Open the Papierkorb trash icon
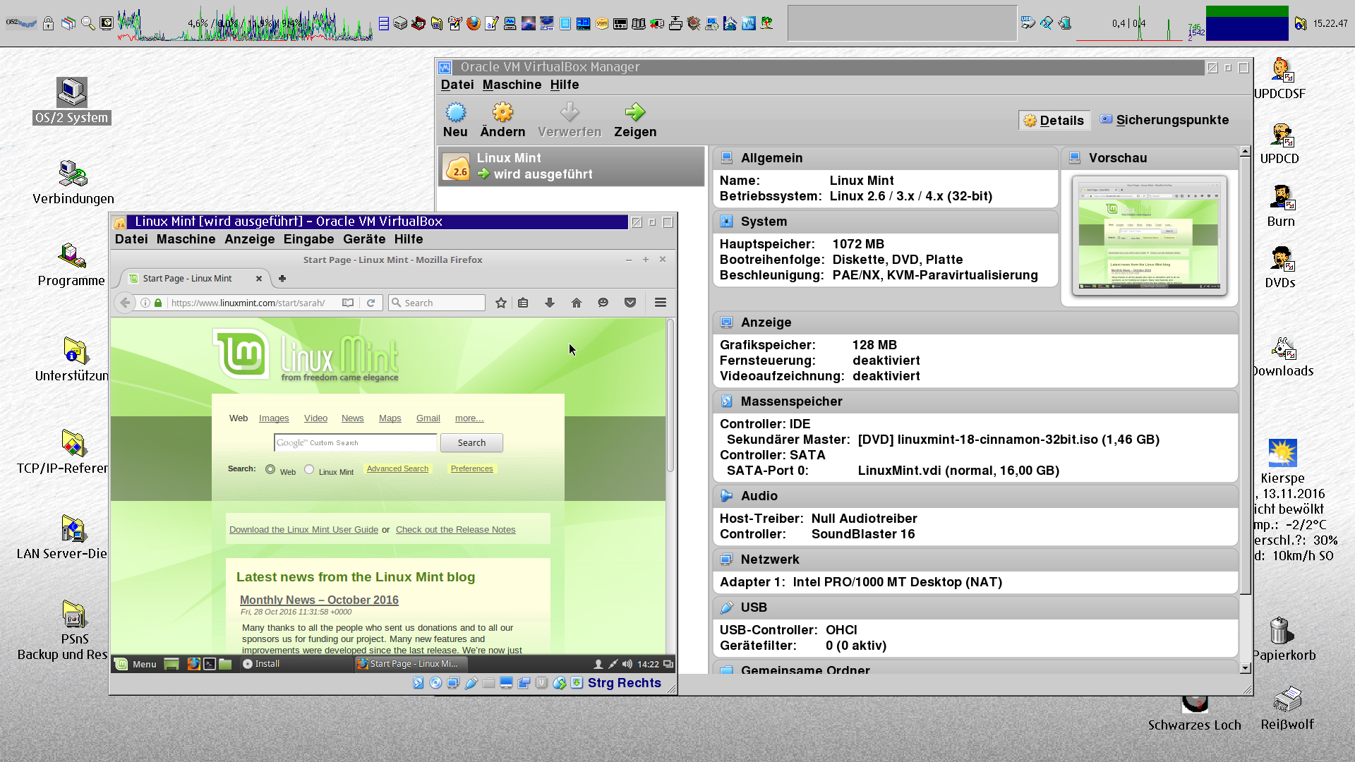Screen dimensions: 1355x762 (1279, 631)
